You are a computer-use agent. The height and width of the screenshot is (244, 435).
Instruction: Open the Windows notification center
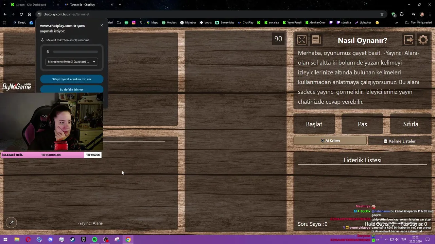coord(428,240)
